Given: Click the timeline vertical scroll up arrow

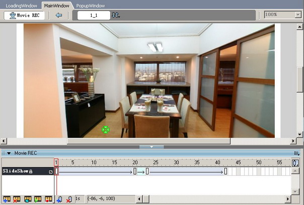Looking at the screenshot, I should click(295, 171).
